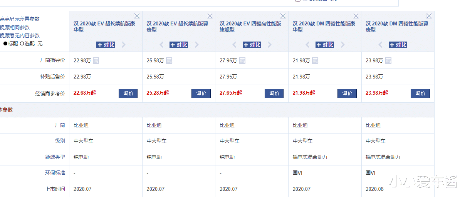
Task: Click 询价 for the 25.28万起 model
Action: point(201,93)
